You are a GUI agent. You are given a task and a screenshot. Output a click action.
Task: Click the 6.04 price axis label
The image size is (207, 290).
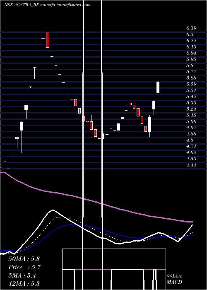click(191, 53)
